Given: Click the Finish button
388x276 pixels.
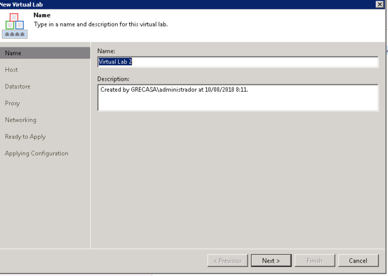Looking at the screenshot, I should click(314, 260).
